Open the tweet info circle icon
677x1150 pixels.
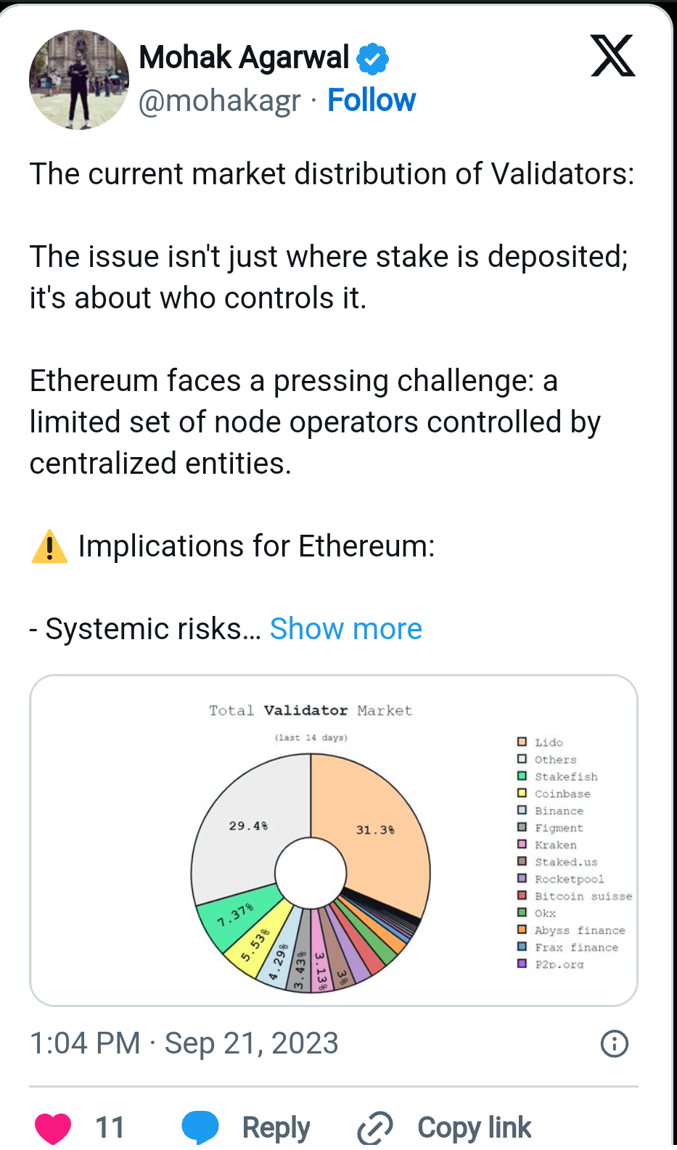[x=614, y=1043]
